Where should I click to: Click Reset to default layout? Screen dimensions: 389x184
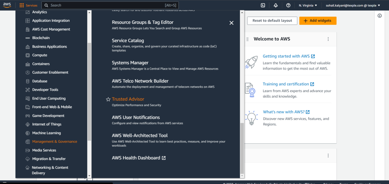coord(272,21)
